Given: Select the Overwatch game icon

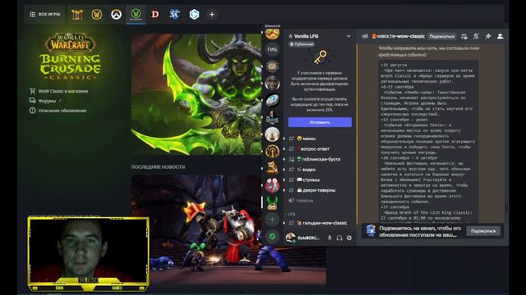Looking at the screenshot, I should tap(116, 15).
